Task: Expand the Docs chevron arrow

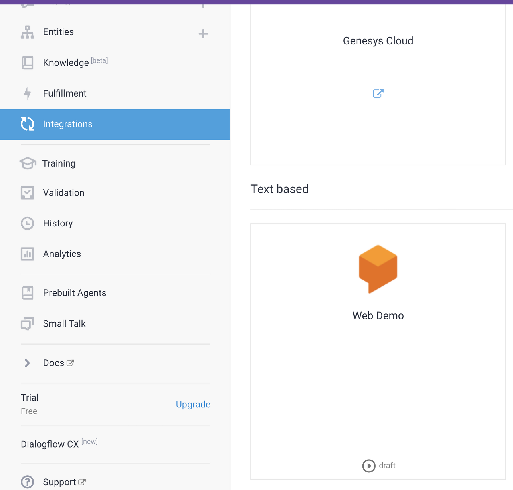Action: click(x=27, y=363)
